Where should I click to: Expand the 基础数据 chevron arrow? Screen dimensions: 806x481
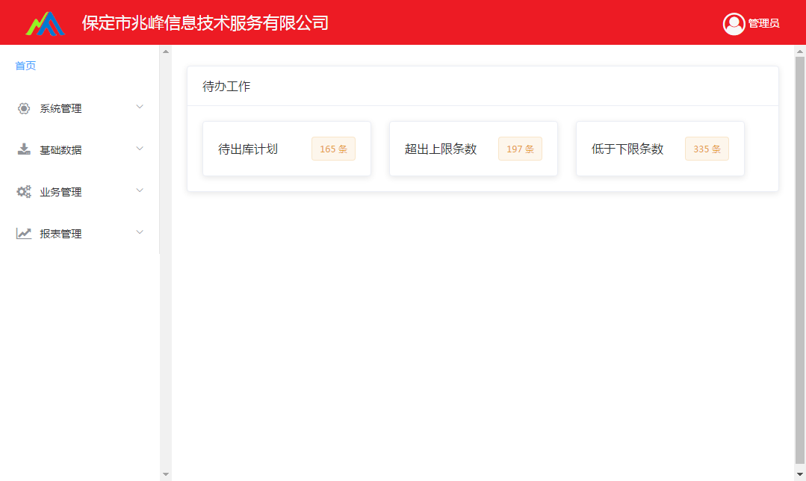coord(140,149)
